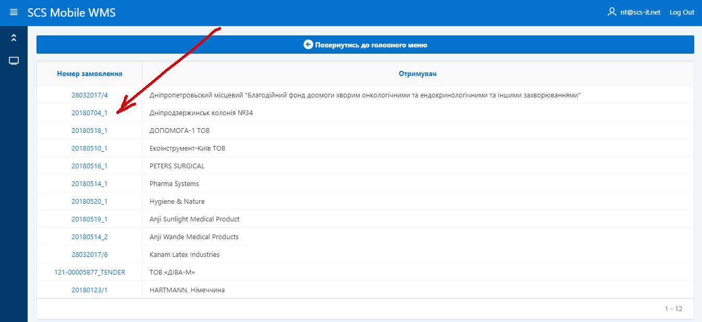Open the hamburger navigation menu

(x=14, y=13)
